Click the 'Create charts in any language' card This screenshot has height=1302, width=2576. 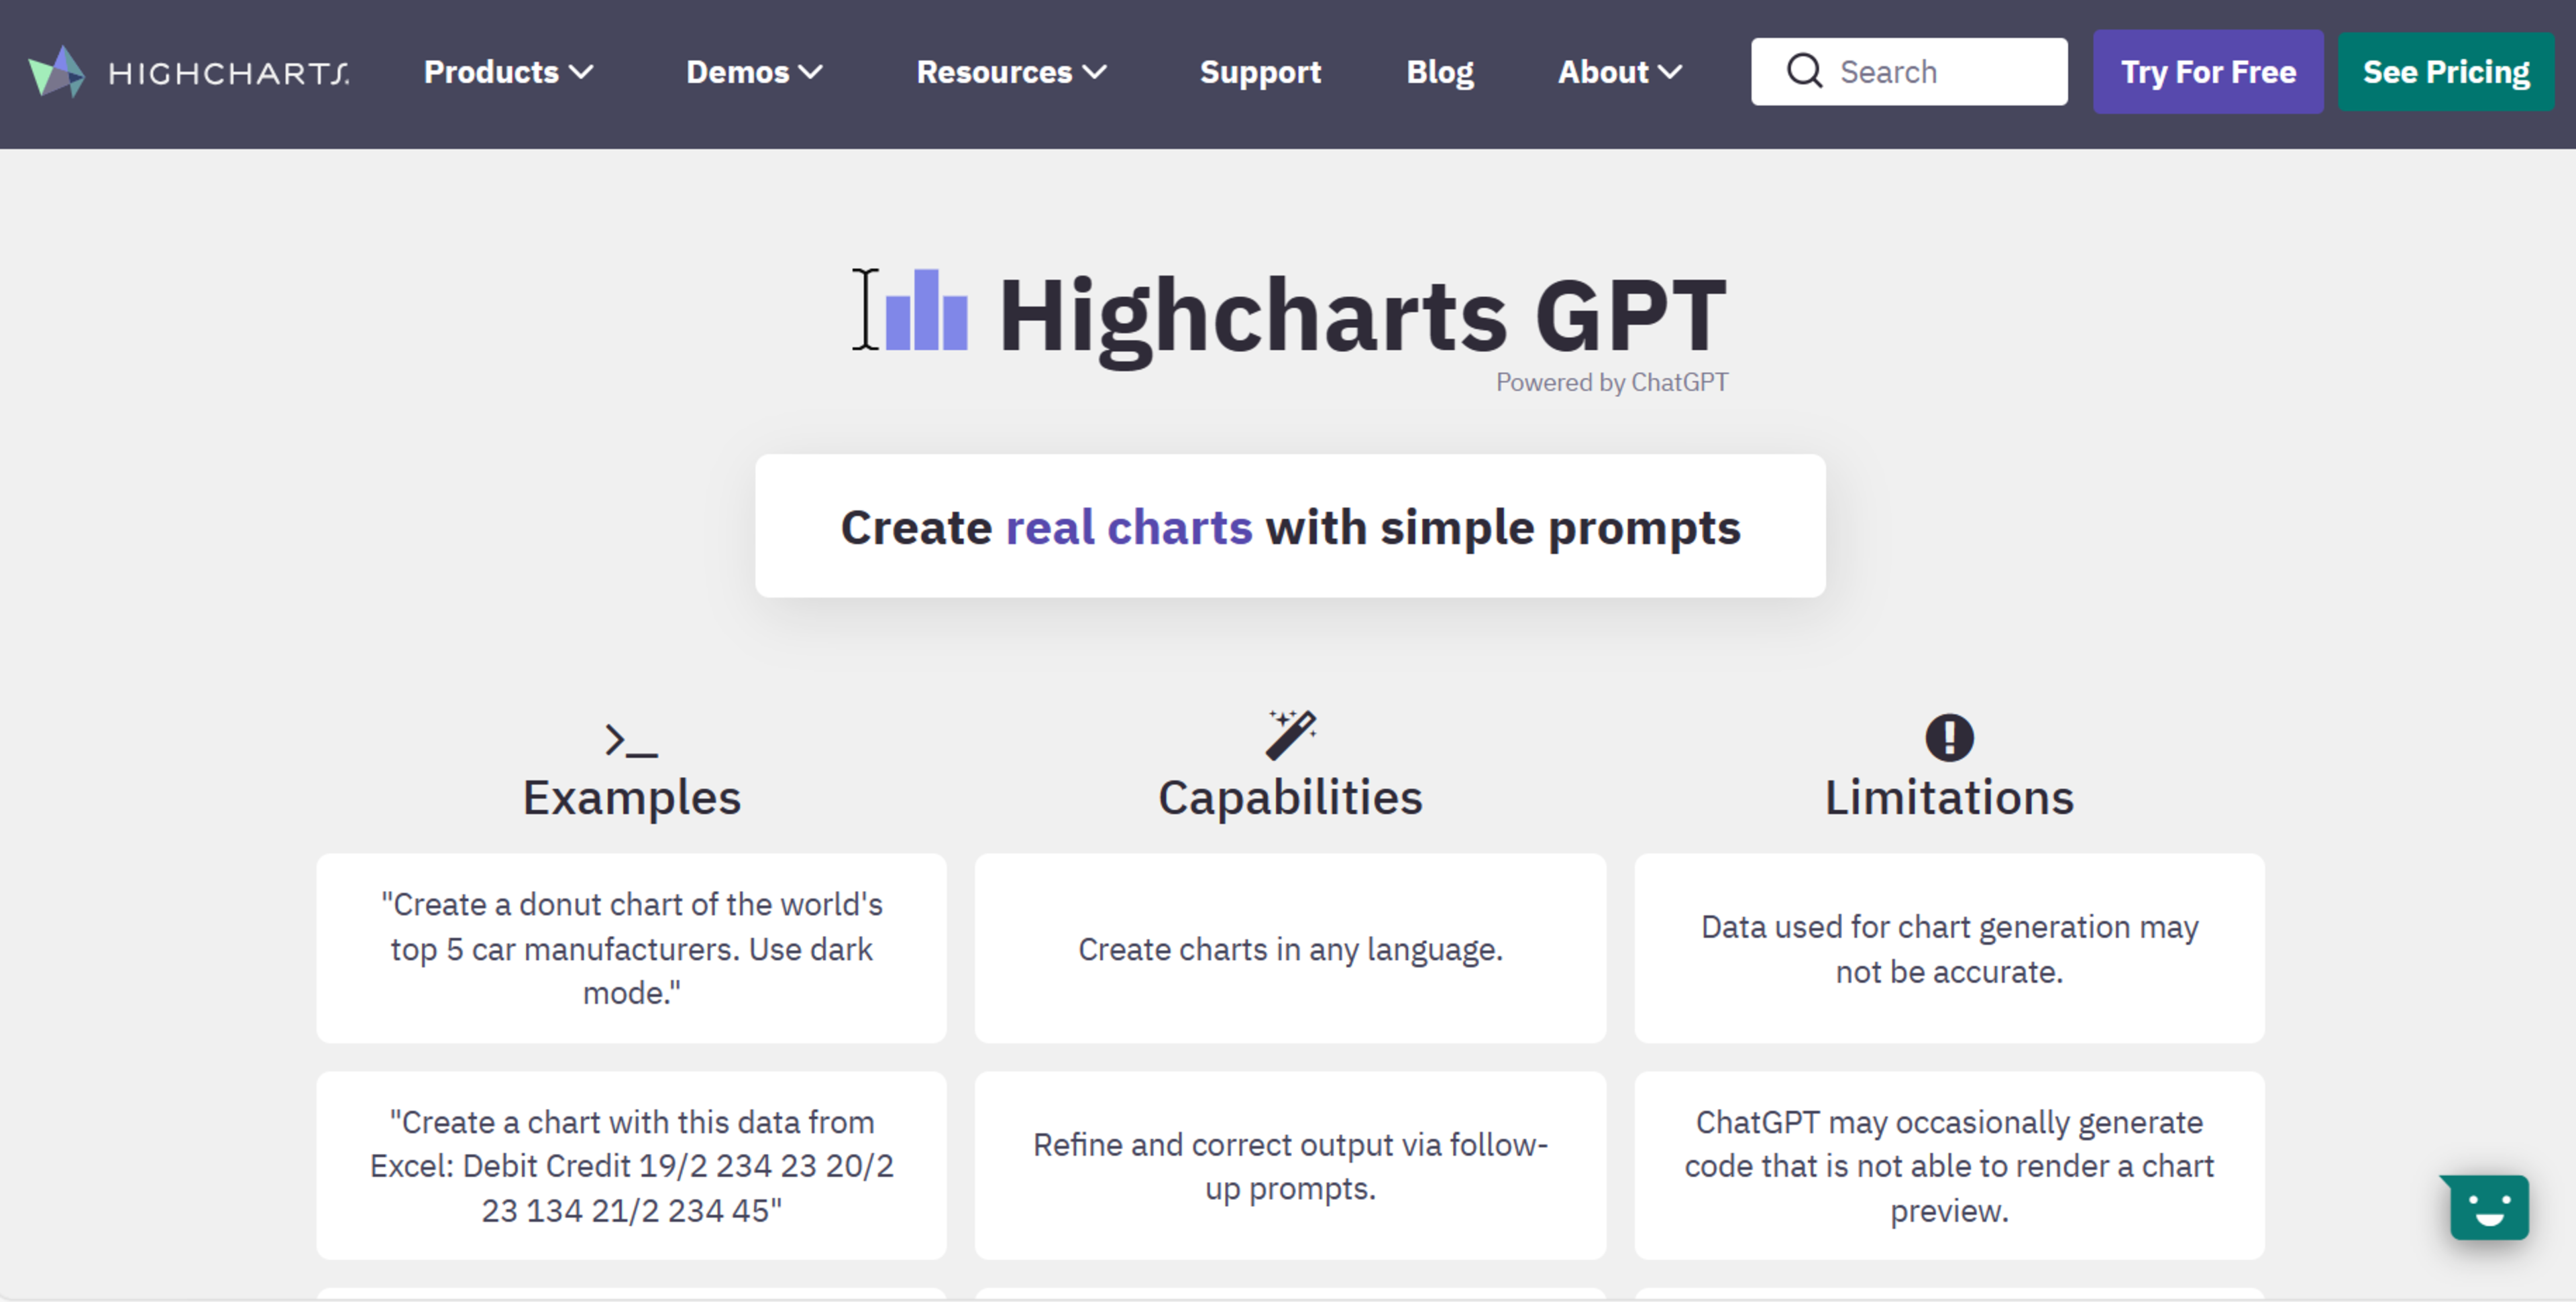(x=1290, y=948)
